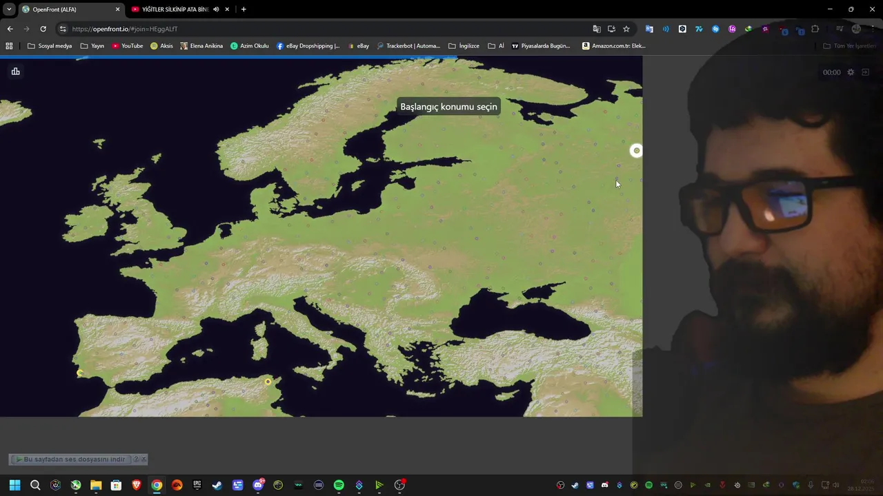
Task: Close the OpenFront tab
Action: 117,10
